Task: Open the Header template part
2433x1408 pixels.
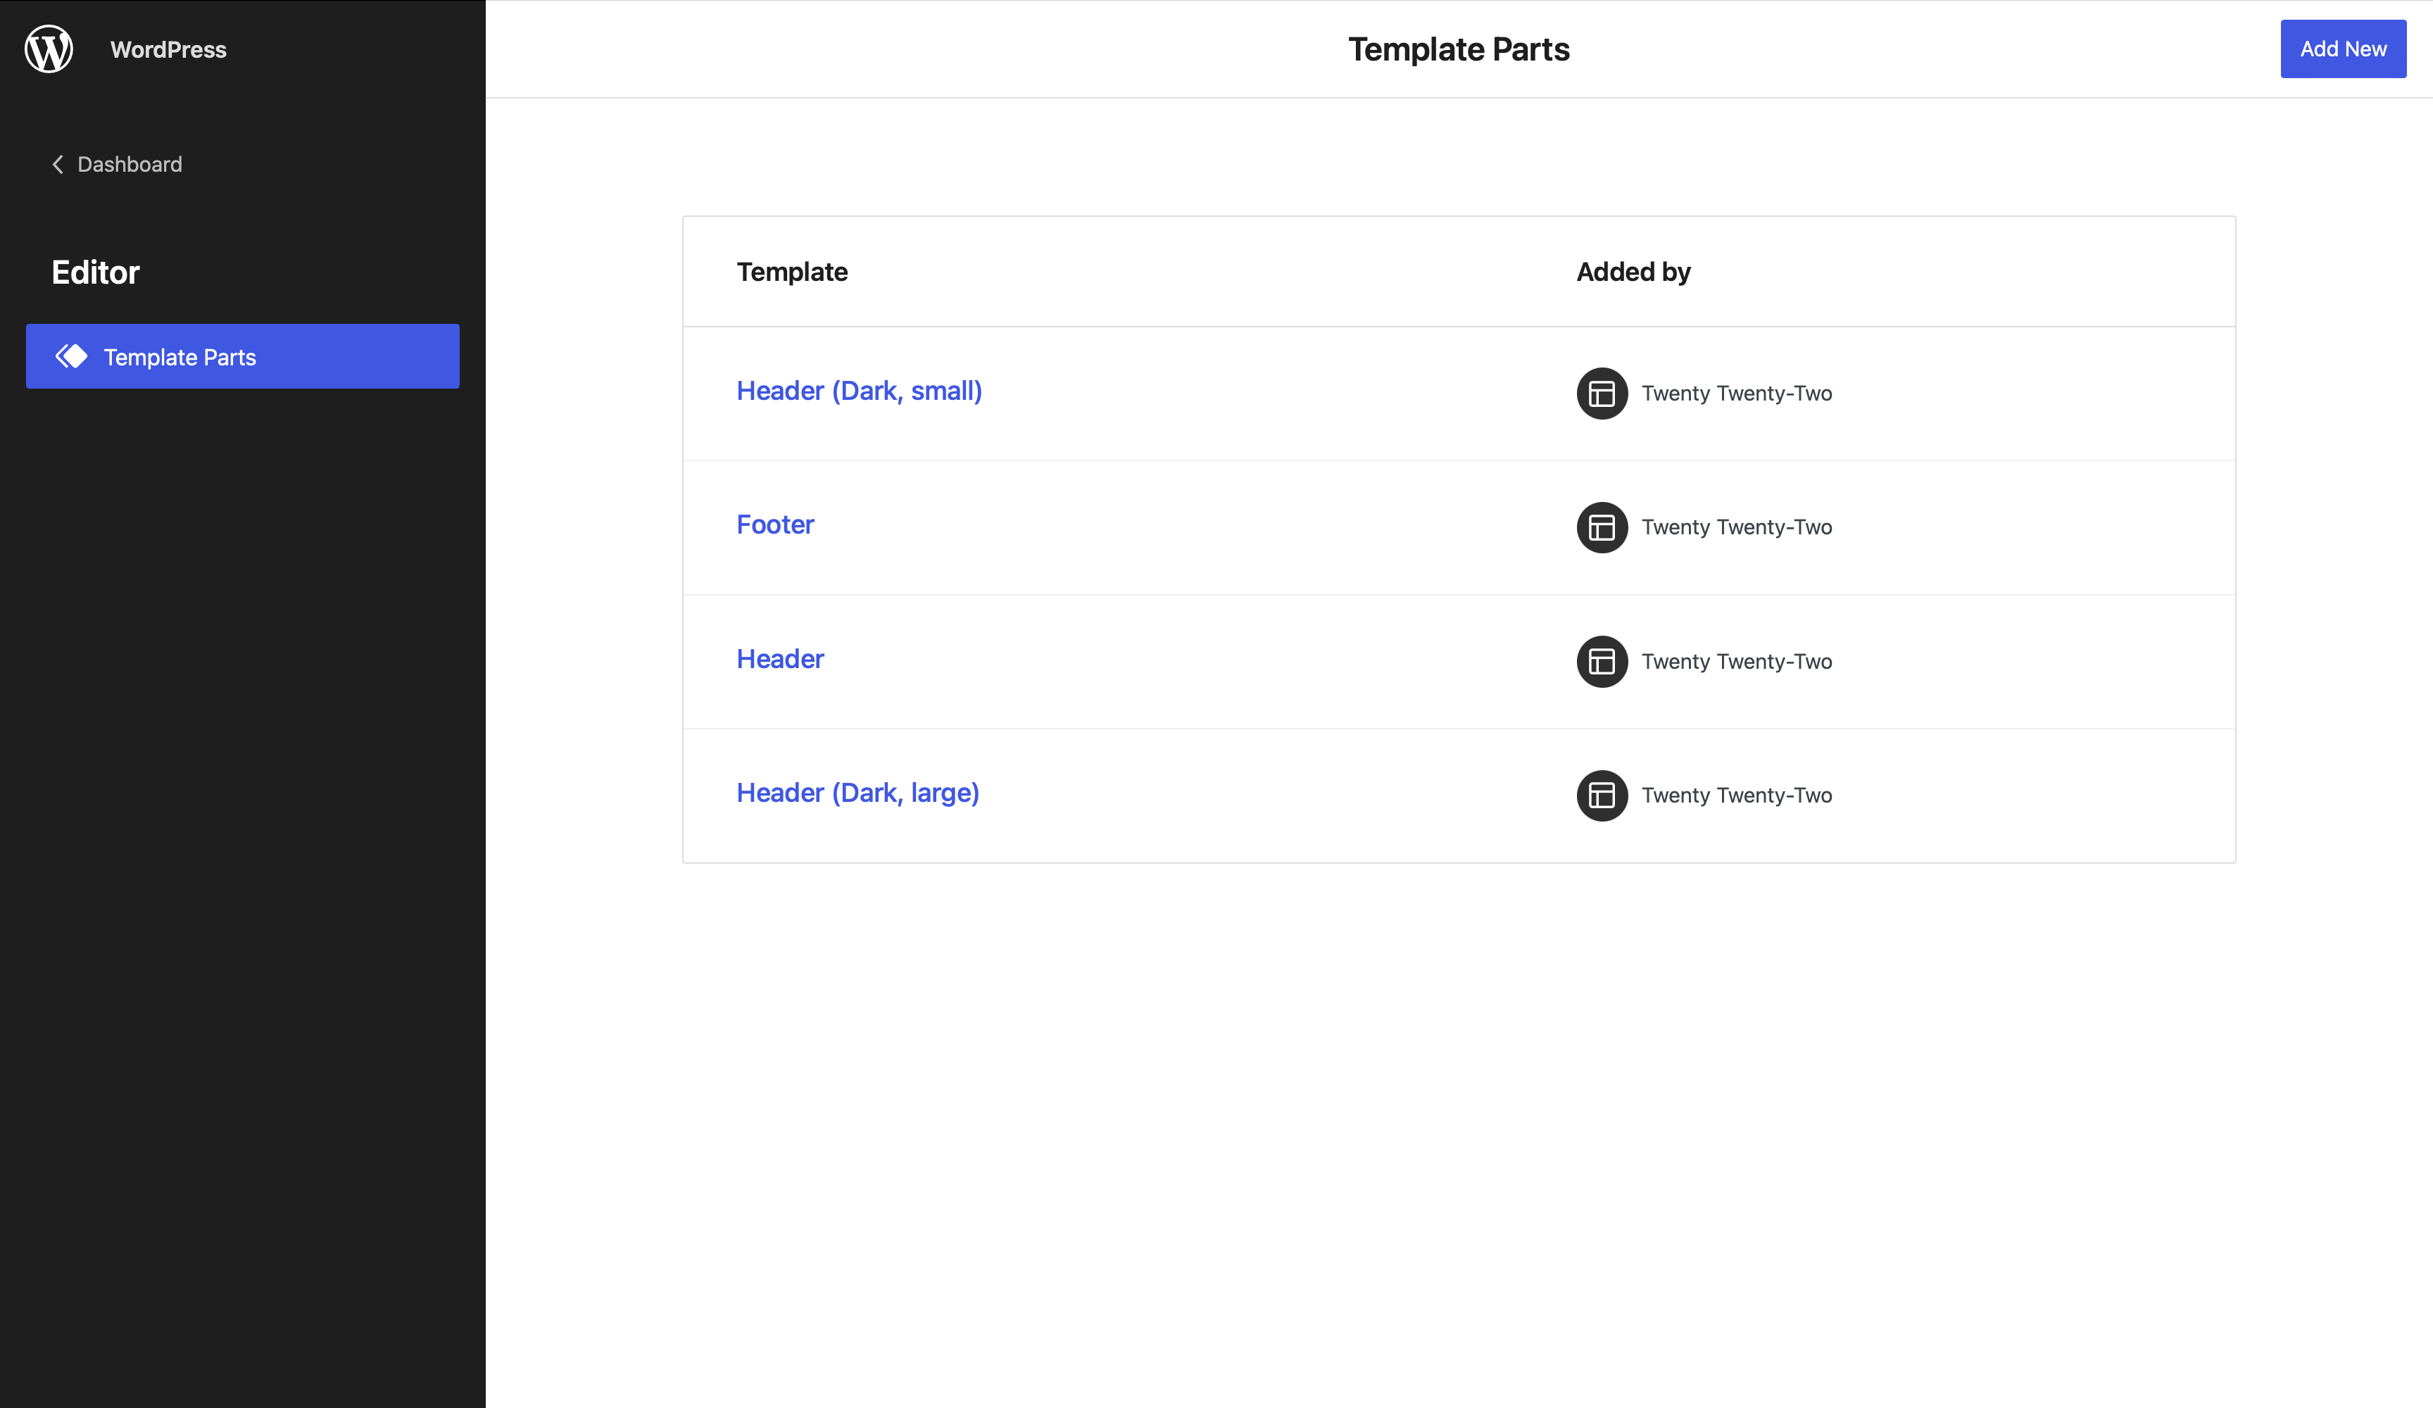Action: pyautogui.click(x=779, y=659)
